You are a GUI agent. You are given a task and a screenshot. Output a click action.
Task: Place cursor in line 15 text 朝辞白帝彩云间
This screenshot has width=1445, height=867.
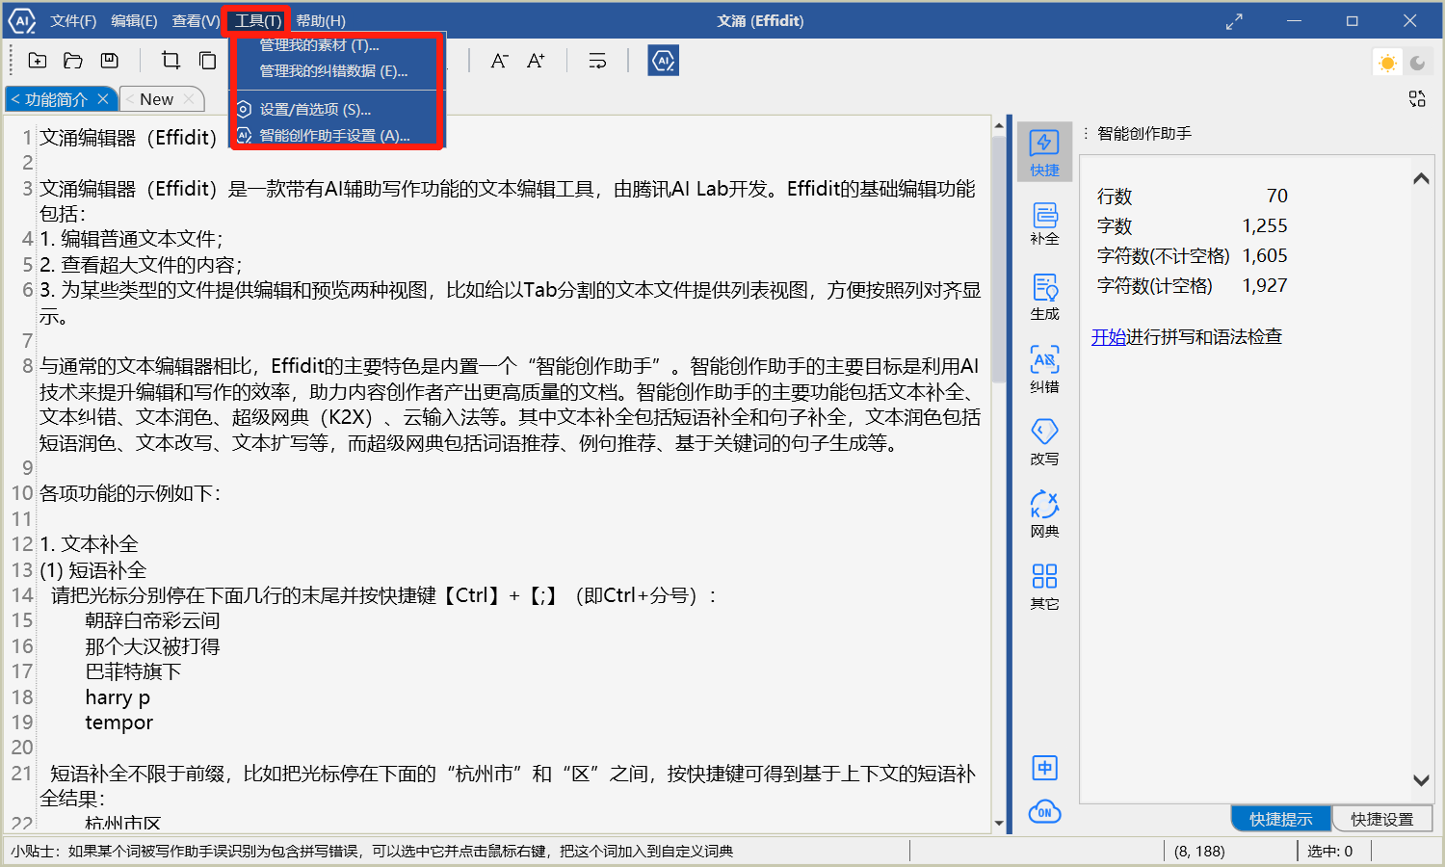coord(152,621)
